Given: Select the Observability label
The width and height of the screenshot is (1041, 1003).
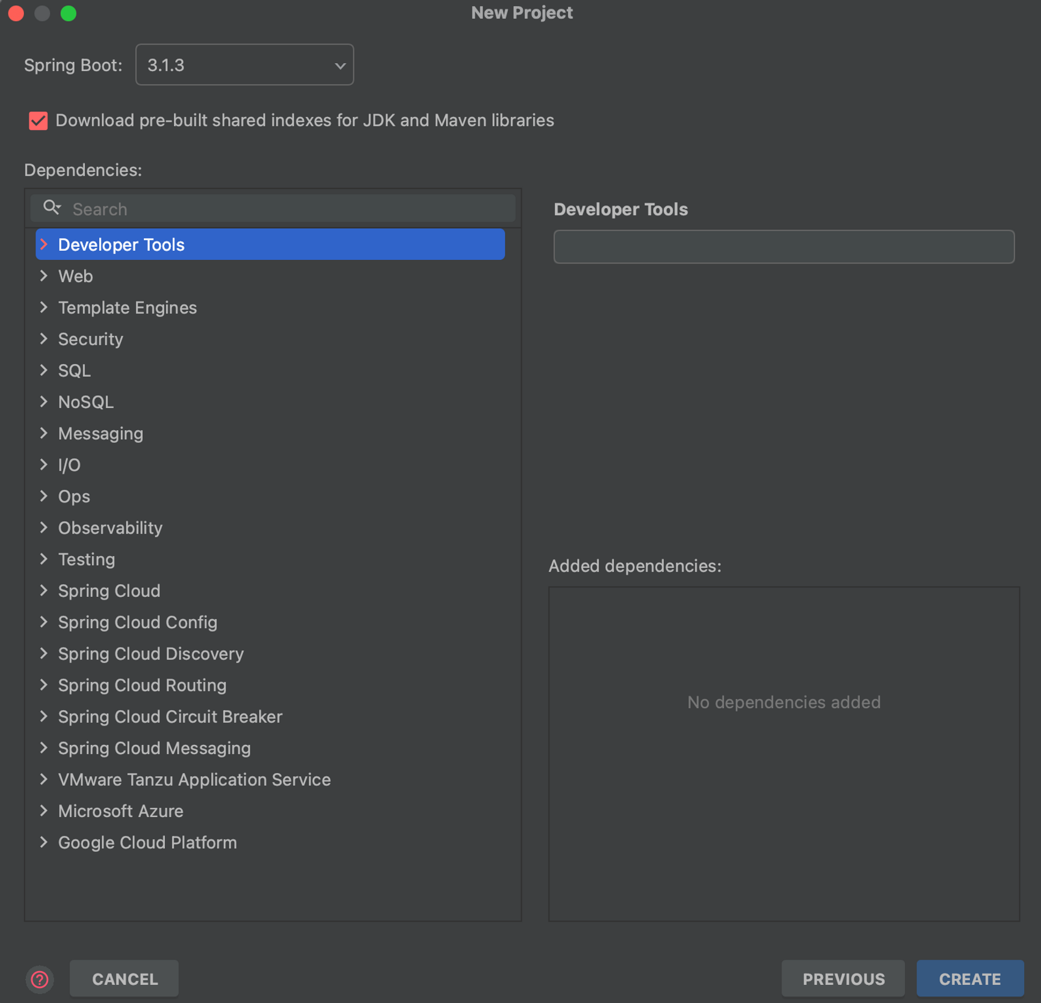Looking at the screenshot, I should tap(110, 528).
